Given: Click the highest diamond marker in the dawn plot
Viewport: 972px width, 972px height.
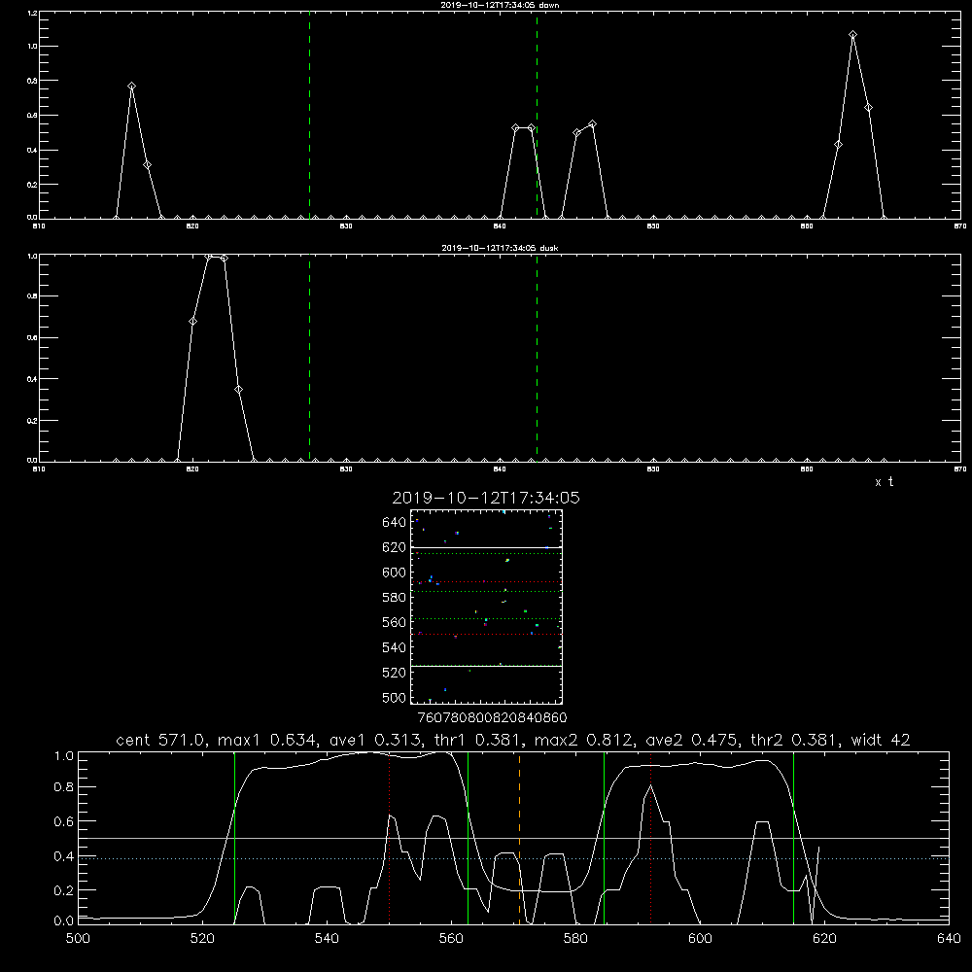Looking at the screenshot, I should 853,35.
